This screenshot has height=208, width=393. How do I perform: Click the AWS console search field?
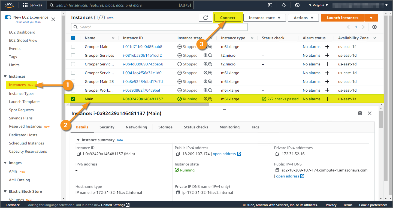(120, 5)
